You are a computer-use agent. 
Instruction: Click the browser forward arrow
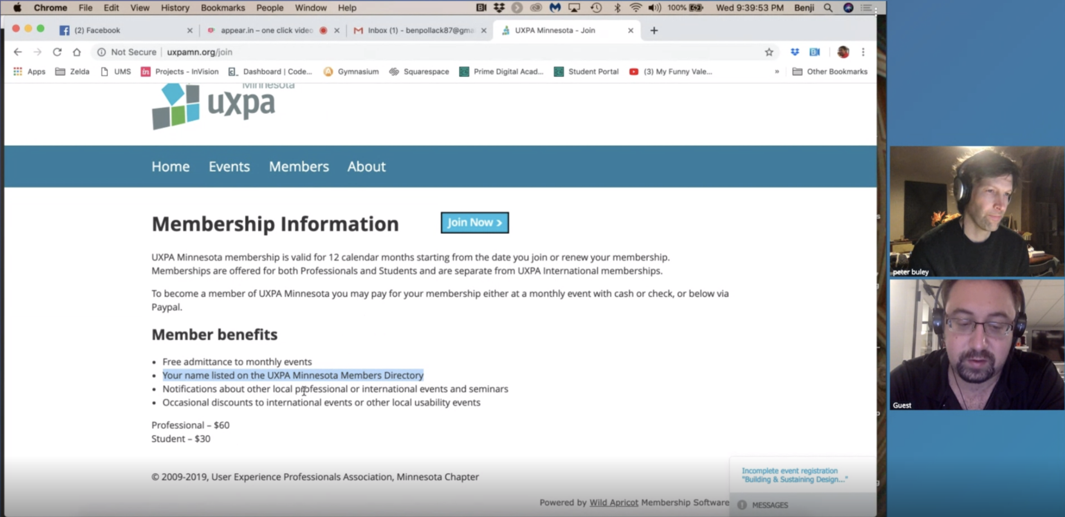click(x=37, y=52)
